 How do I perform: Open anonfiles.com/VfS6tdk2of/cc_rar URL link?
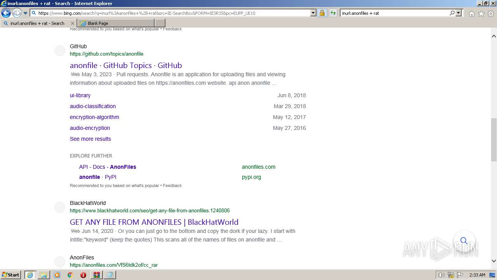click(x=114, y=265)
